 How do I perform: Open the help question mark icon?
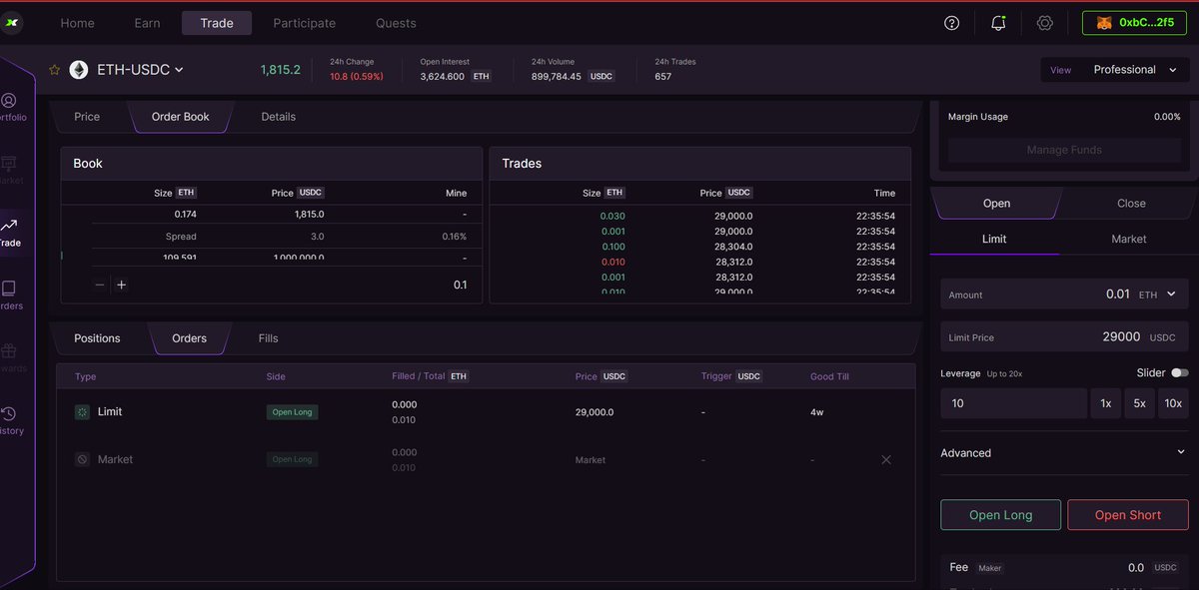[x=951, y=23]
